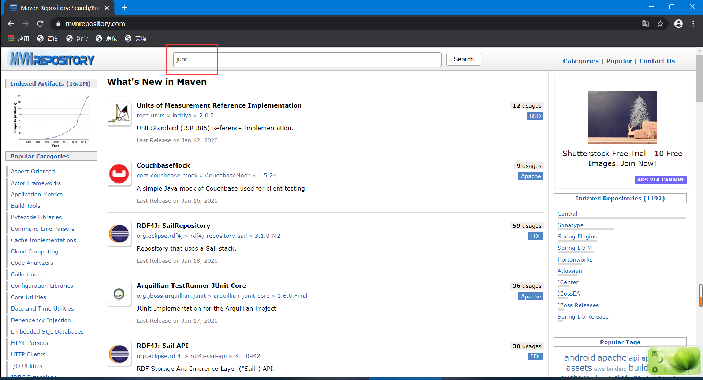703x380 pixels.
Task: Click the Units of Measurement project icon
Action: 119,114
